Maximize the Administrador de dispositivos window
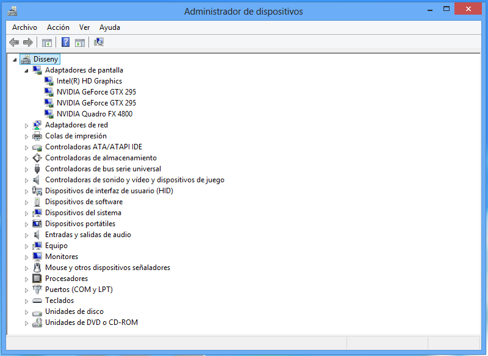The image size is (488, 356). (x=447, y=9)
